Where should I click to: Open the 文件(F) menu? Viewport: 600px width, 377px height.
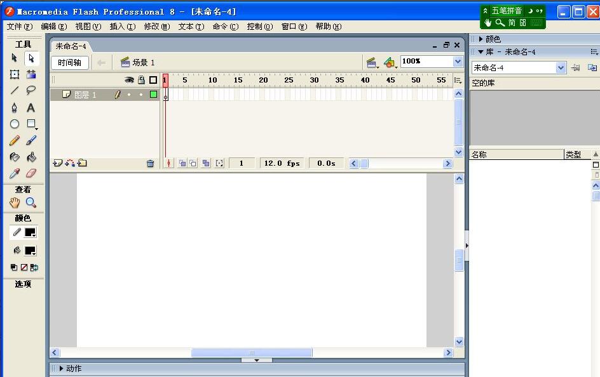point(20,27)
